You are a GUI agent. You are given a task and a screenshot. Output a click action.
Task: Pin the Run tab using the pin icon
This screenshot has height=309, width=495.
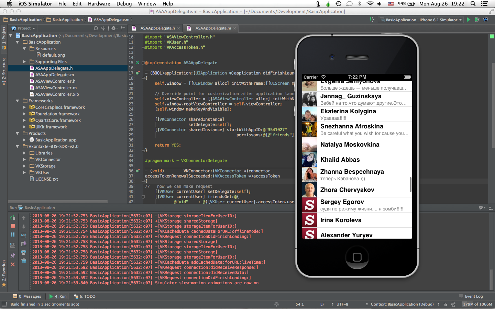click(x=13, y=255)
